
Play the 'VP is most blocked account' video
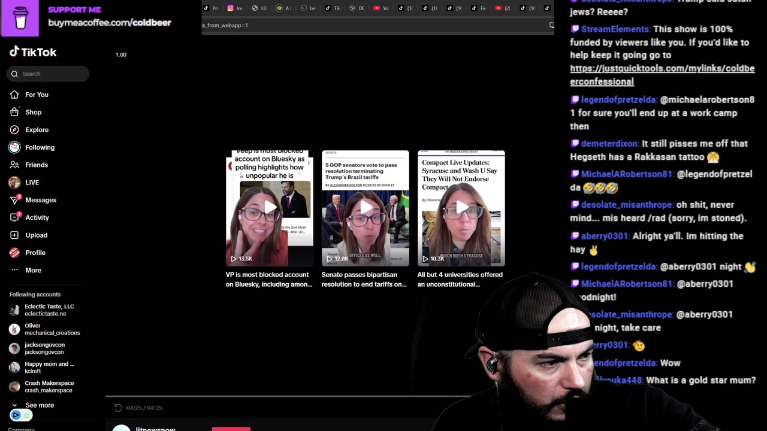(270, 208)
